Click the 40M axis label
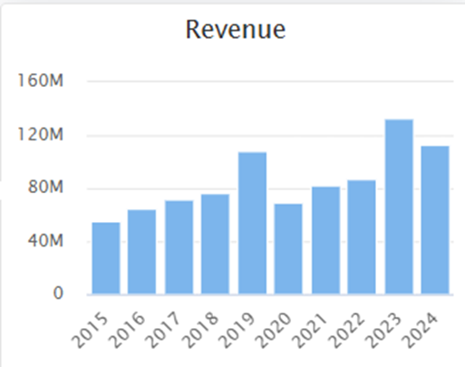Image resolution: width=465 pixels, height=367 pixels. (45, 241)
